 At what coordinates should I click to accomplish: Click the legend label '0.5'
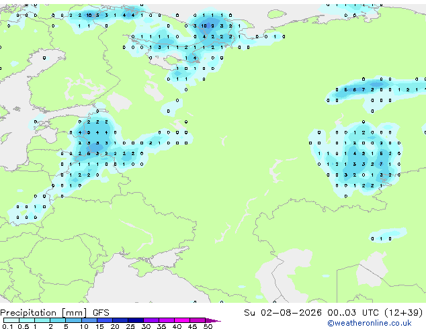point(23,326)
